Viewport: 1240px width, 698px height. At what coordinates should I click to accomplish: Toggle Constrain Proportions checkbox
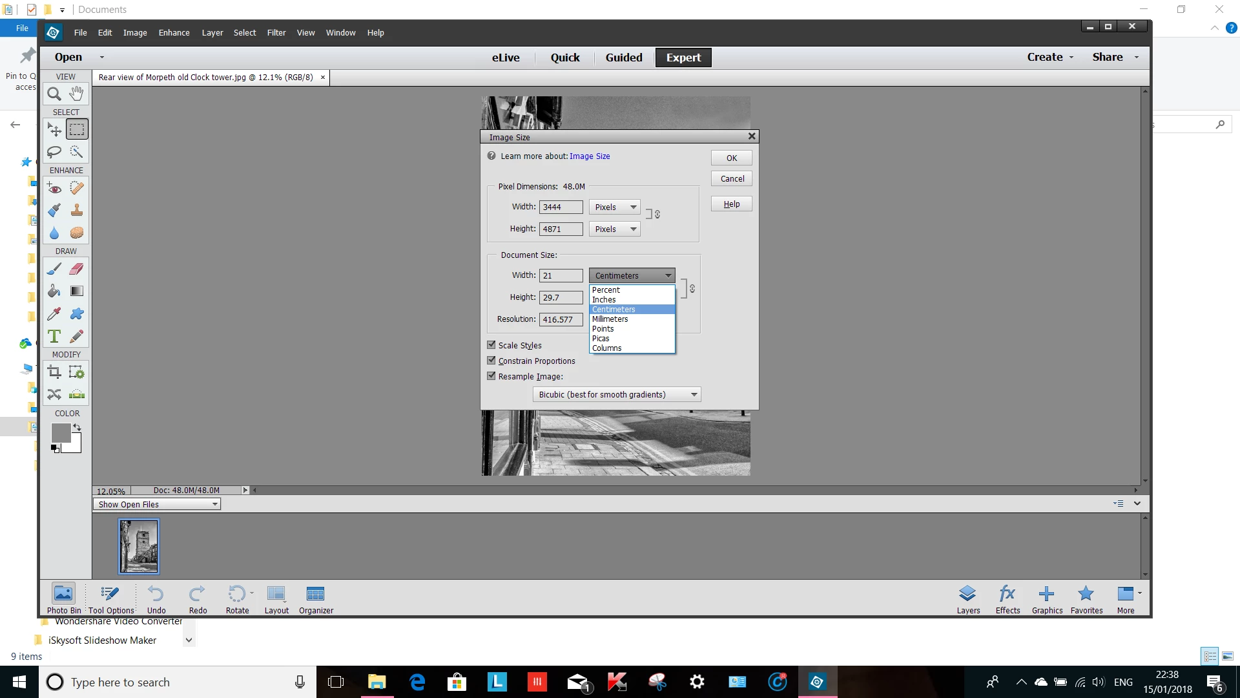click(x=491, y=361)
